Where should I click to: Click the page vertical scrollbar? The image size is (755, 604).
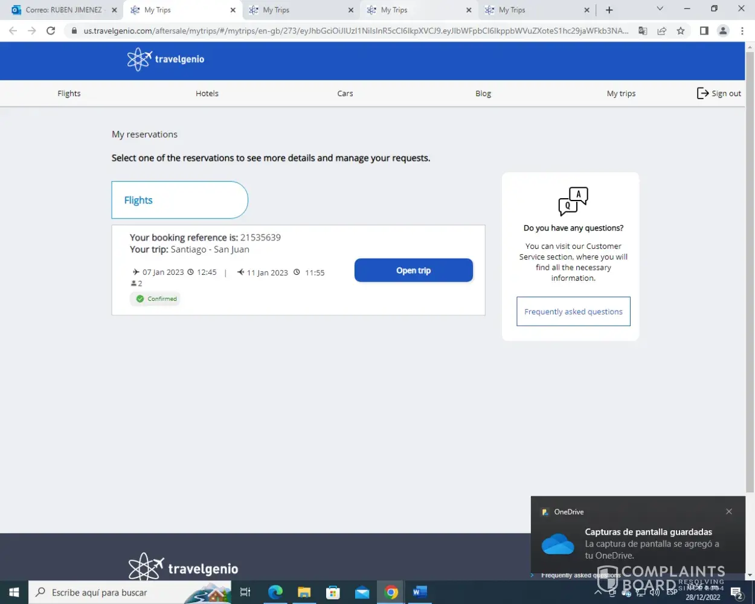(750, 271)
